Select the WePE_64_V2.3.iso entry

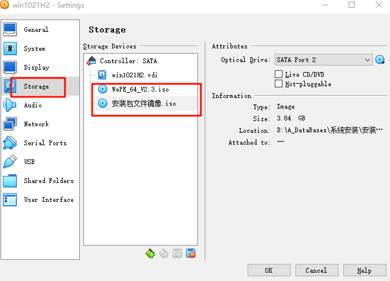(x=140, y=89)
